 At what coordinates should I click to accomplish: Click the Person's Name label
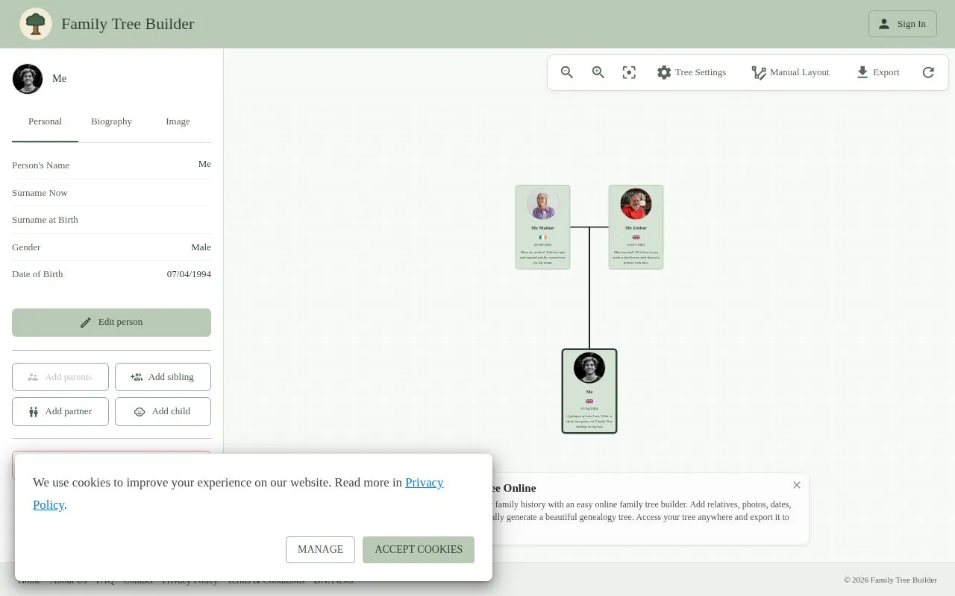[x=40, y=165]
